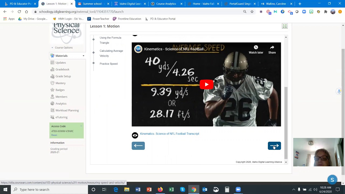
Task: Open a new browser tab
Action: click(x=300, y=4)
